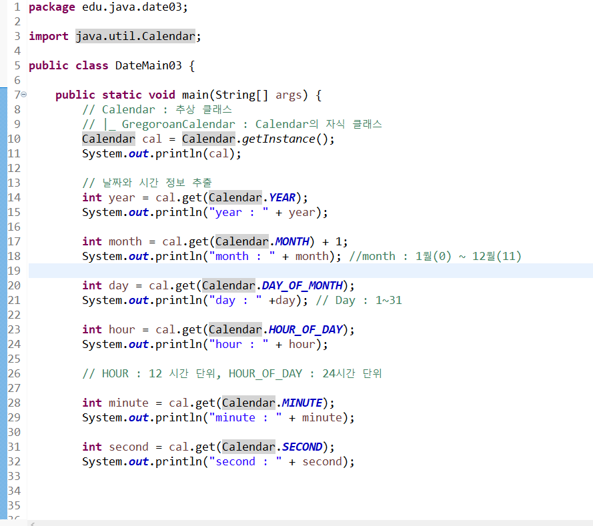The height and width of the screenshot is (526, 593).
Task: Click the comment about HOUR 12 시간 단위
Action: [x=232, y=374]
